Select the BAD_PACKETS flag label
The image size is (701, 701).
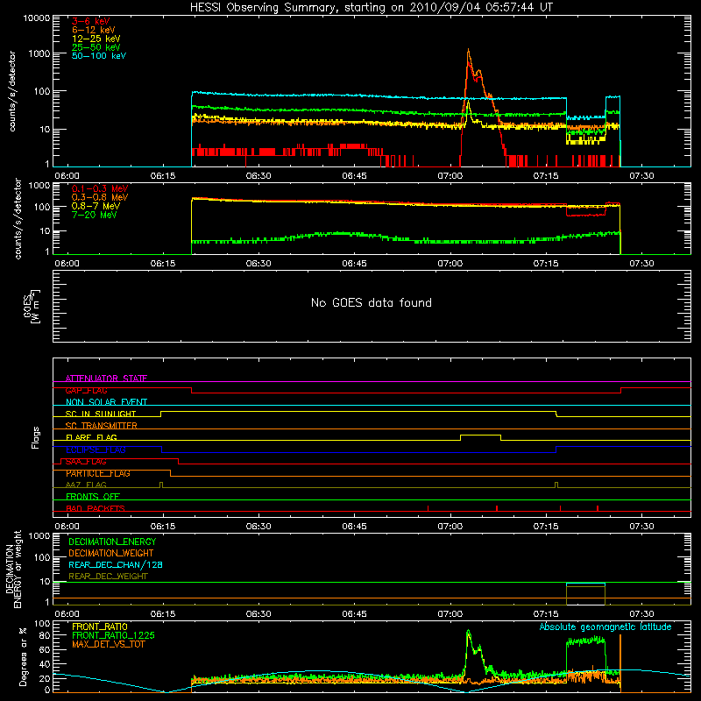point(96,508)
